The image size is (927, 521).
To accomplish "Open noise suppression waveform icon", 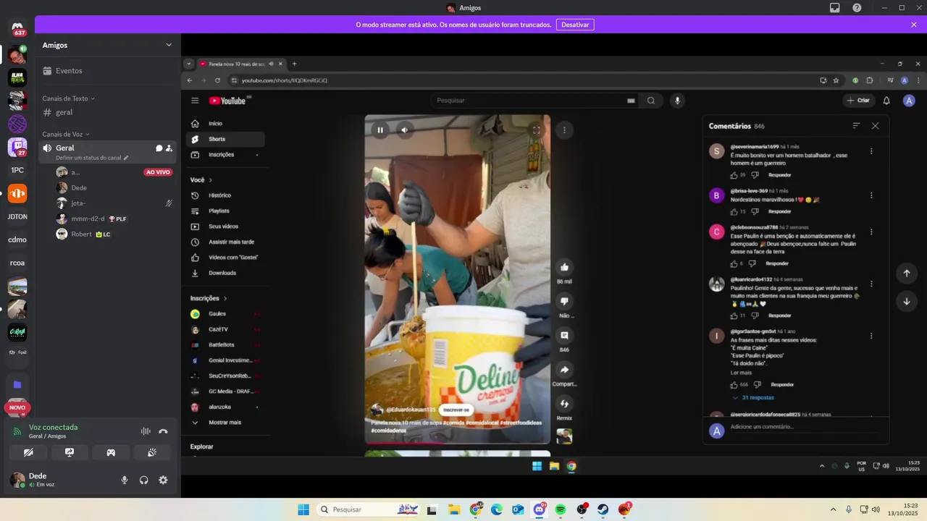I will tap(146, 431).
